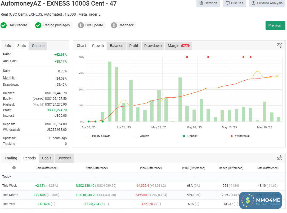Click Updated value 11 hours ago
The image size is (287, 213).
[57, 138]
